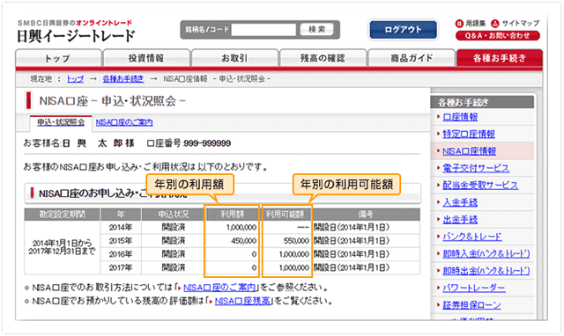The height and width of the screenshot is (336, 564).
Task: Open 口座情報 in the sidebar
Action: click(460, 117)
